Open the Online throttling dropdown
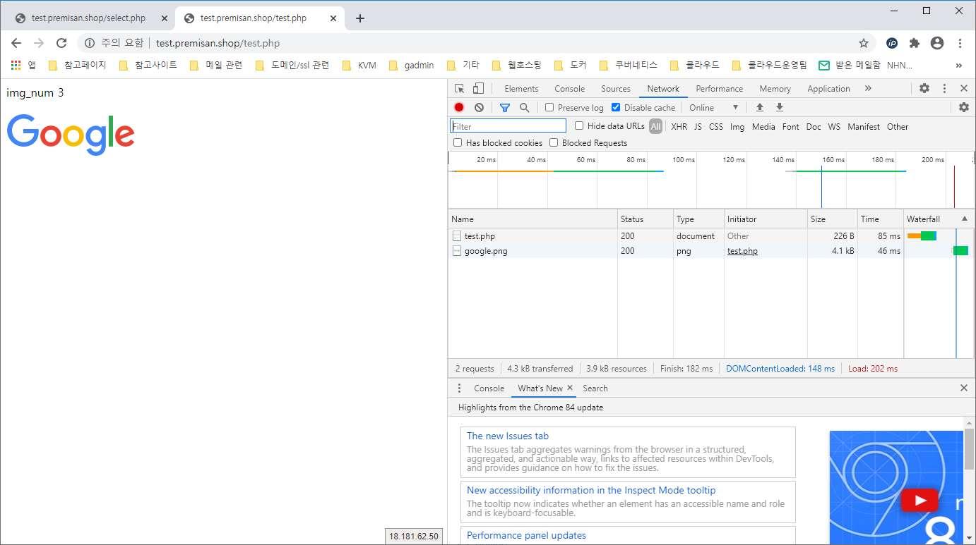This screenshot has width=976, height=545. 714,107
